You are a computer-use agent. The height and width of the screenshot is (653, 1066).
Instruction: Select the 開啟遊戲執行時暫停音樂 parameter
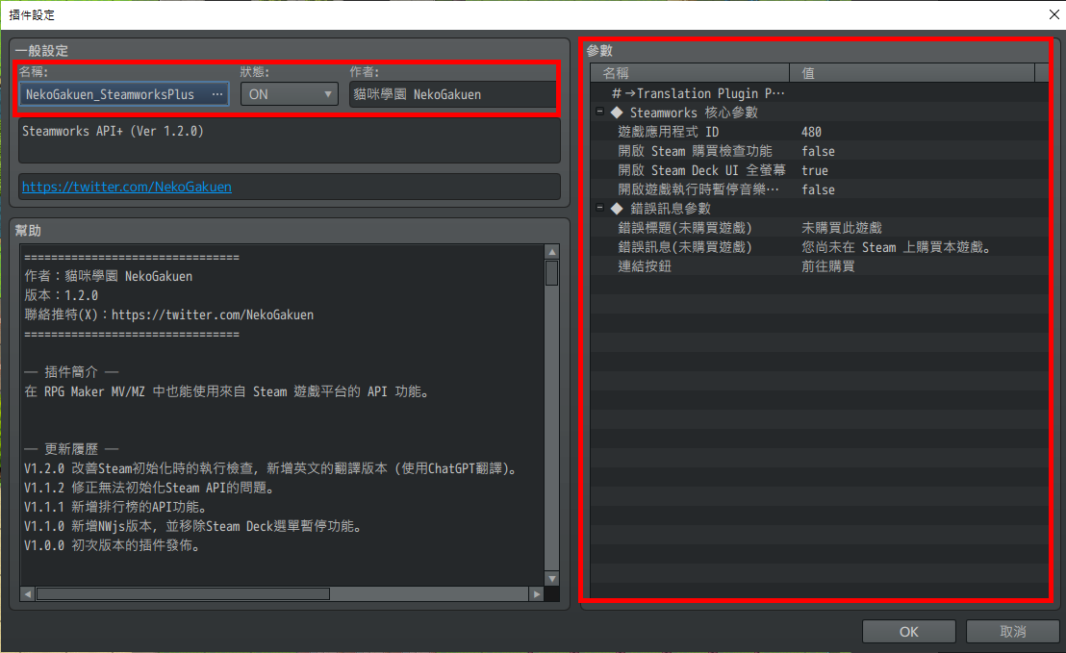[819, 189]
